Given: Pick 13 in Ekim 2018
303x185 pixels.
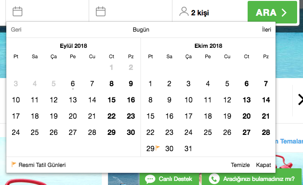Looking at the screenshot, I should (x=246, y=100).
